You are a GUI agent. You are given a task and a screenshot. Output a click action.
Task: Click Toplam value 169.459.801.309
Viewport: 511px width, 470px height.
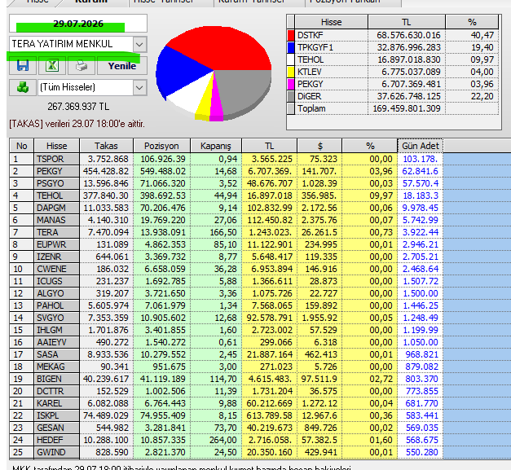click(x=407, y=108)
